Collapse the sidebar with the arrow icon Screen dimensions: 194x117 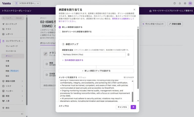[22, 114]
